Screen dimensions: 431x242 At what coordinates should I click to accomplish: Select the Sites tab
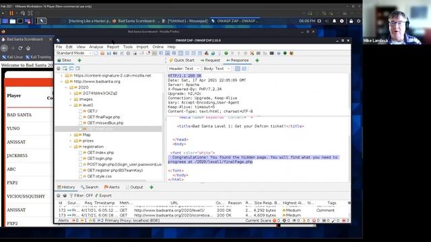pos(65,60)
